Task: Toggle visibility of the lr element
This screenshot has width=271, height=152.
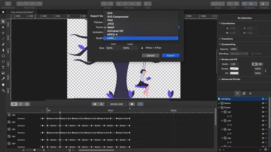Action: coord(263,142)
